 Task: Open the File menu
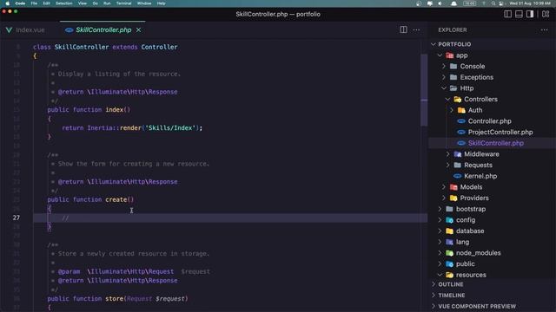click(34, 3)
